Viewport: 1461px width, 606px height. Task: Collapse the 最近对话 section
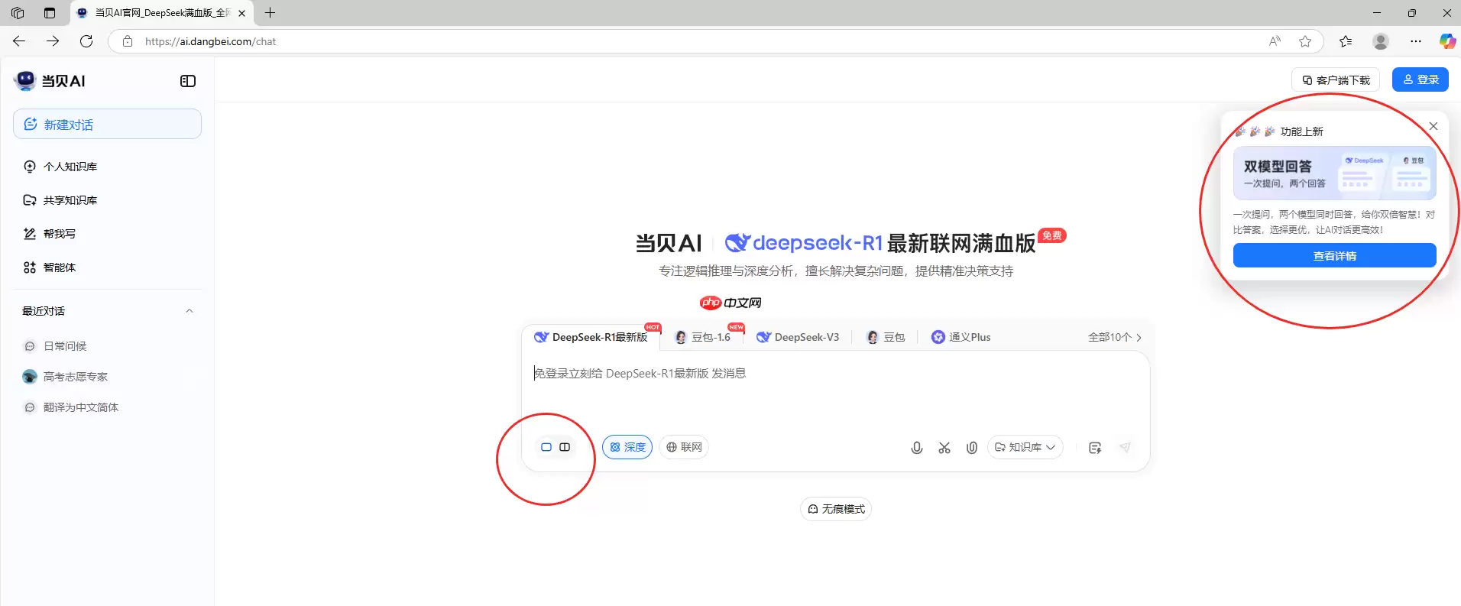click(x=190, y=311)
